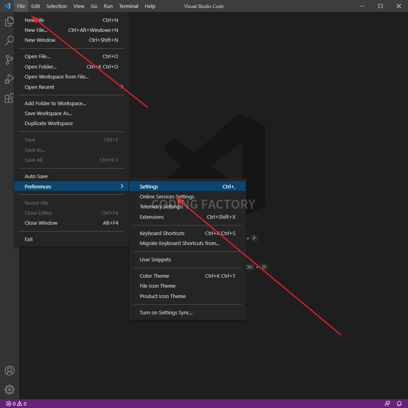Screen dimensions: 408x408
Task: Toggle Auto Save in File menu
Action: 71,176
